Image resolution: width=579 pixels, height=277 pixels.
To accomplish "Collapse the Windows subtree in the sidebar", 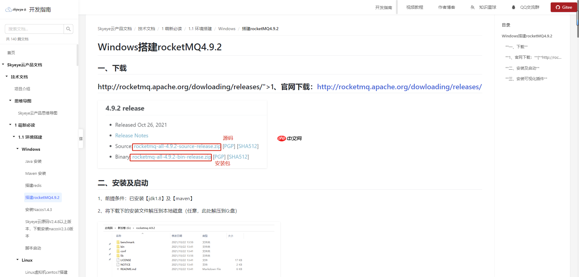I will [x=17, y=149].
